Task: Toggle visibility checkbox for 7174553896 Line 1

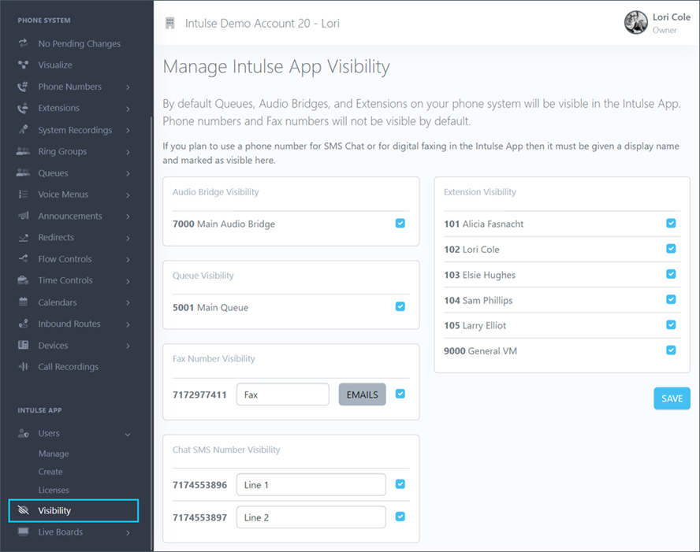Action: 400,484
